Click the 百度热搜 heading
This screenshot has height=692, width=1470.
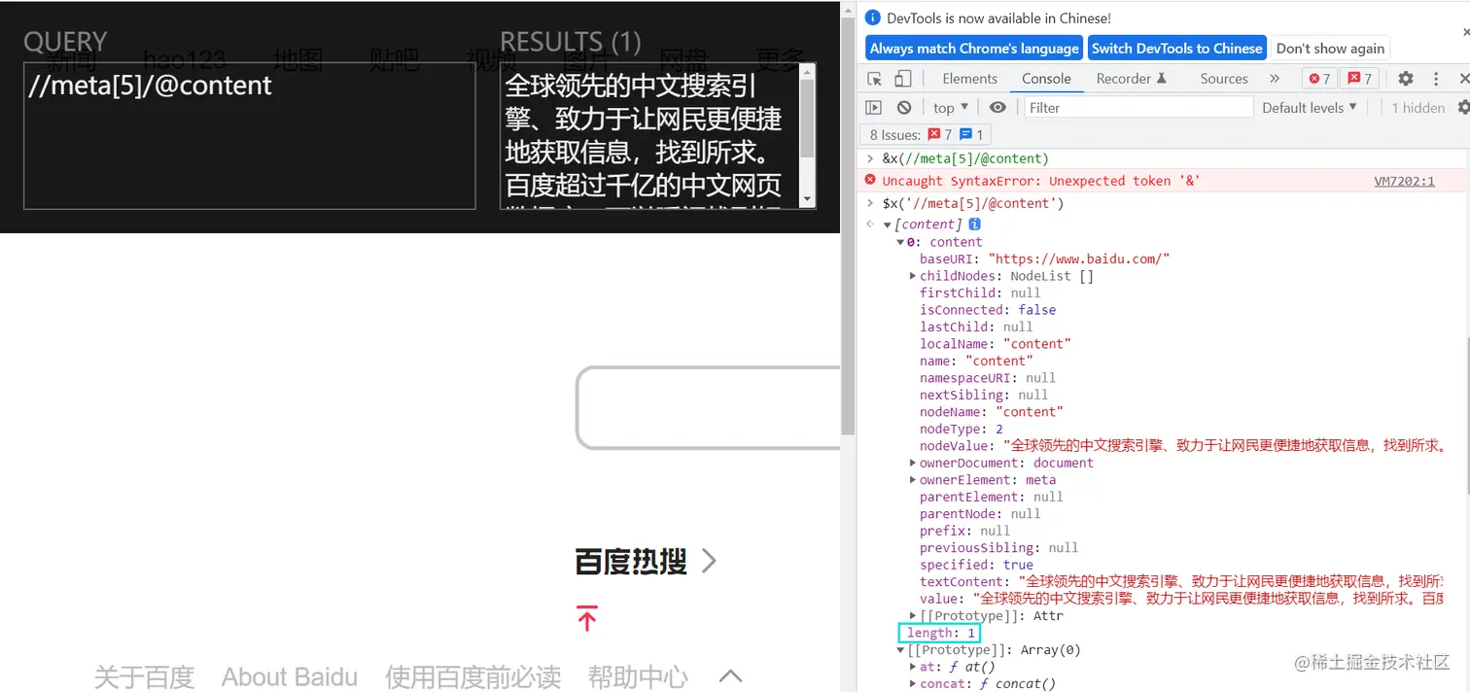pos(631,561)
